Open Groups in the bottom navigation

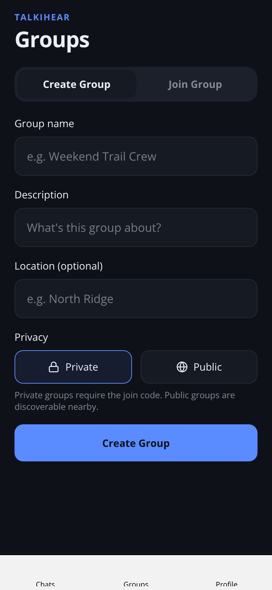coord(136,583)
